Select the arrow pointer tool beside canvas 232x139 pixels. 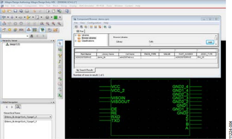click(60, 43)
